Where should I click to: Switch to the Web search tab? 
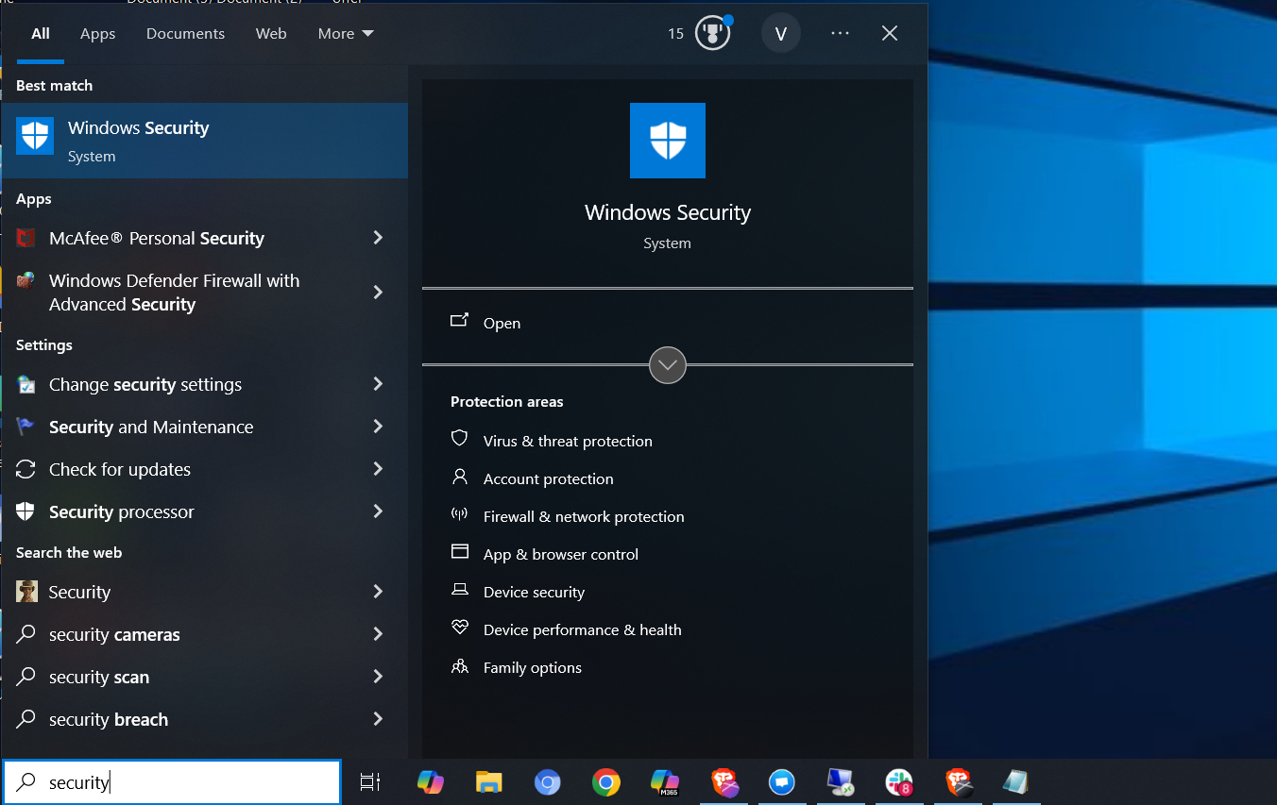271,33
